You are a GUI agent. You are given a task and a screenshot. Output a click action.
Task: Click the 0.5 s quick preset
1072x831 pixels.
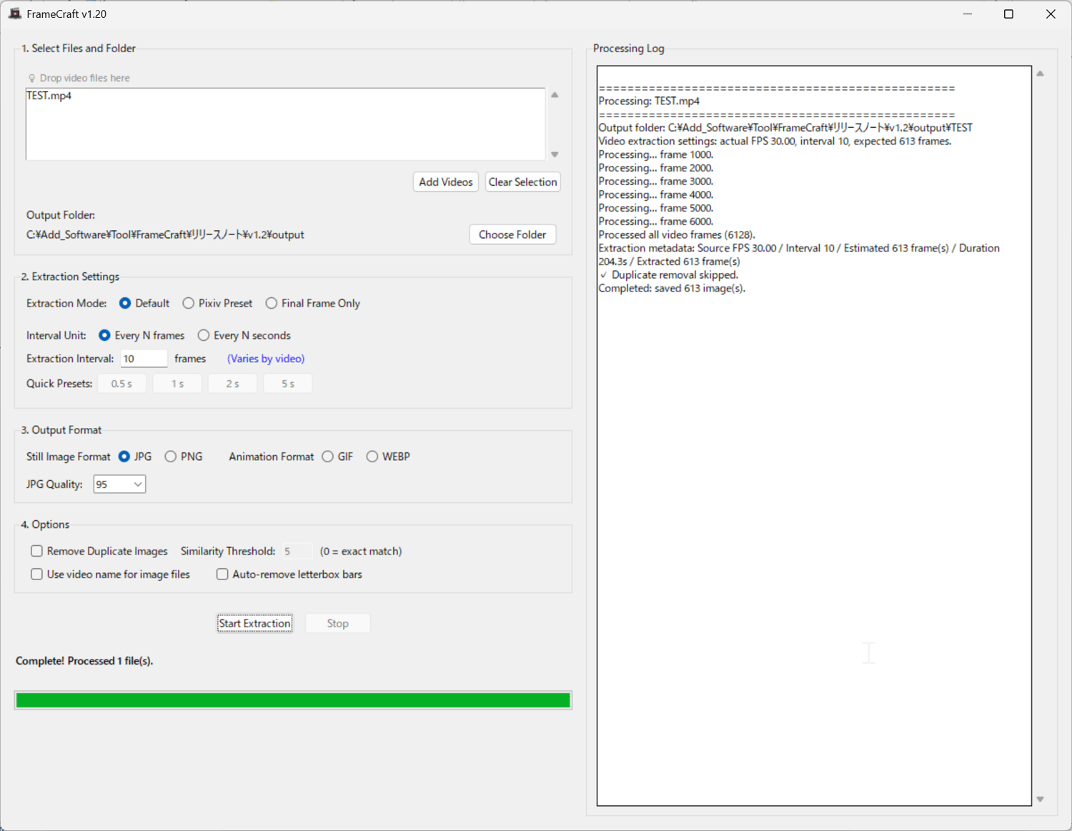pyautogui.click(x=121, y=384)
